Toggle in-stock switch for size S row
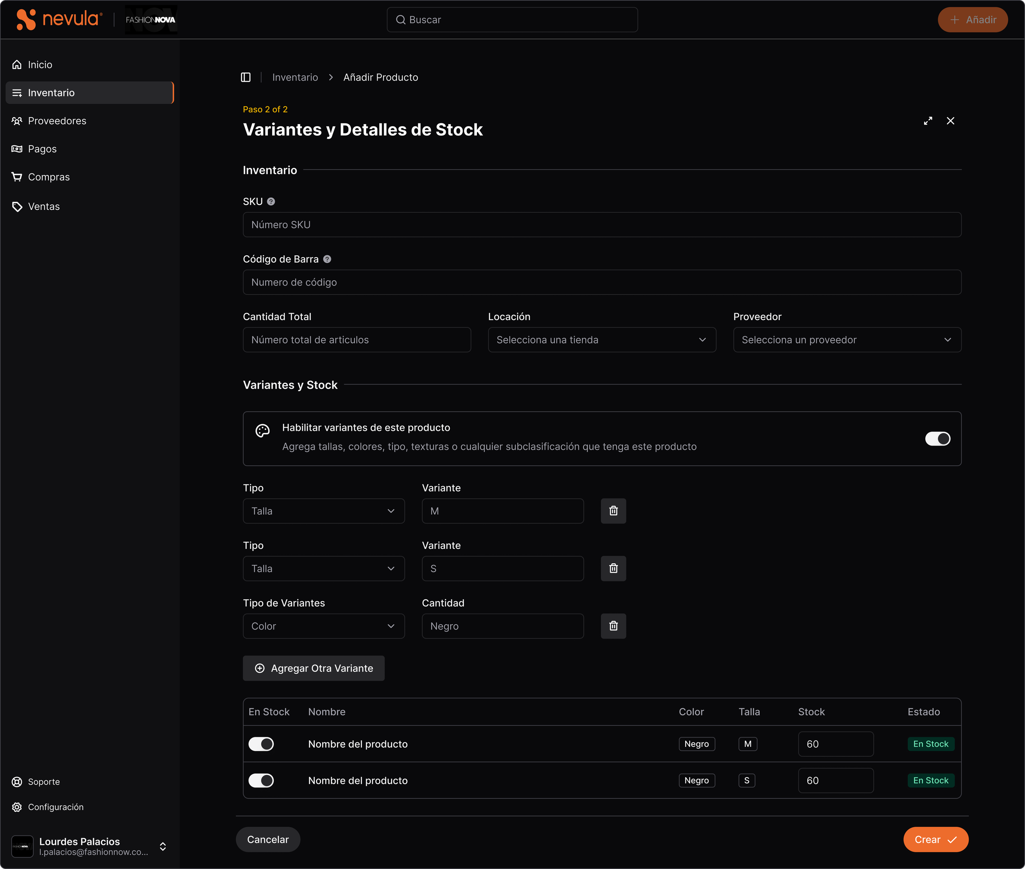The height and width of the screenshot is (869, 1025). [x=261, y=780]
